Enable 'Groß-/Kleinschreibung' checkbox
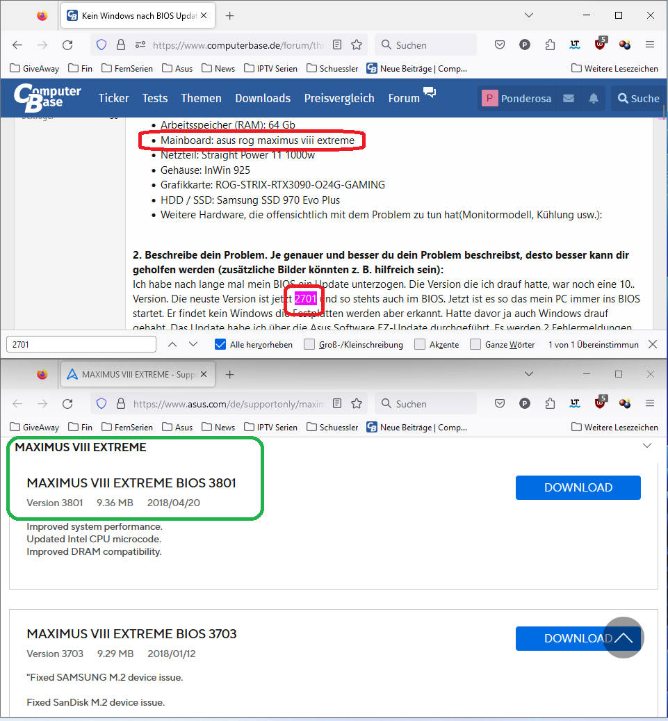 [x=309, y=344]
